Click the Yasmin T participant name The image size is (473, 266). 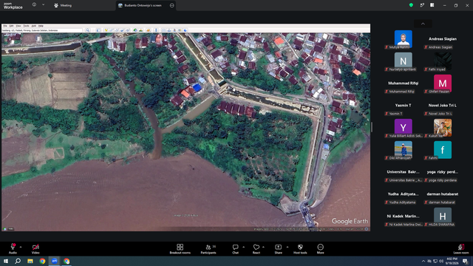pos(403,105)
